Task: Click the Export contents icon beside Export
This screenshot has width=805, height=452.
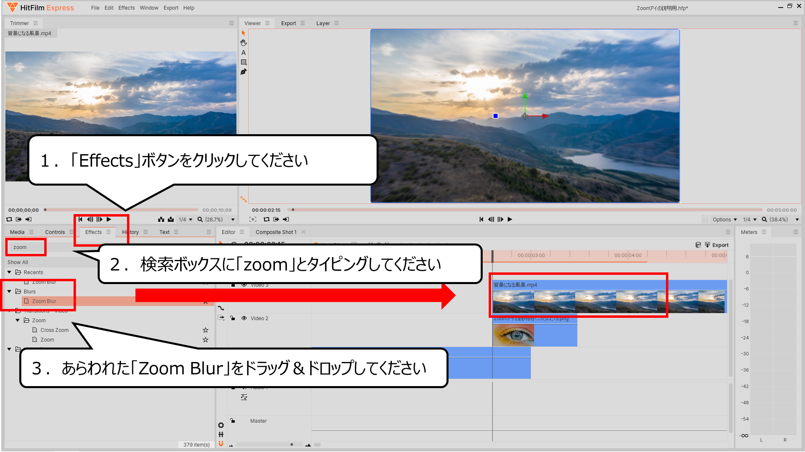Action: [707, 245]
